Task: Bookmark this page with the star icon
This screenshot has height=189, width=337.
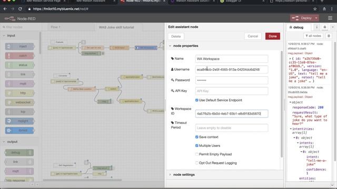Action: point(315,9)
